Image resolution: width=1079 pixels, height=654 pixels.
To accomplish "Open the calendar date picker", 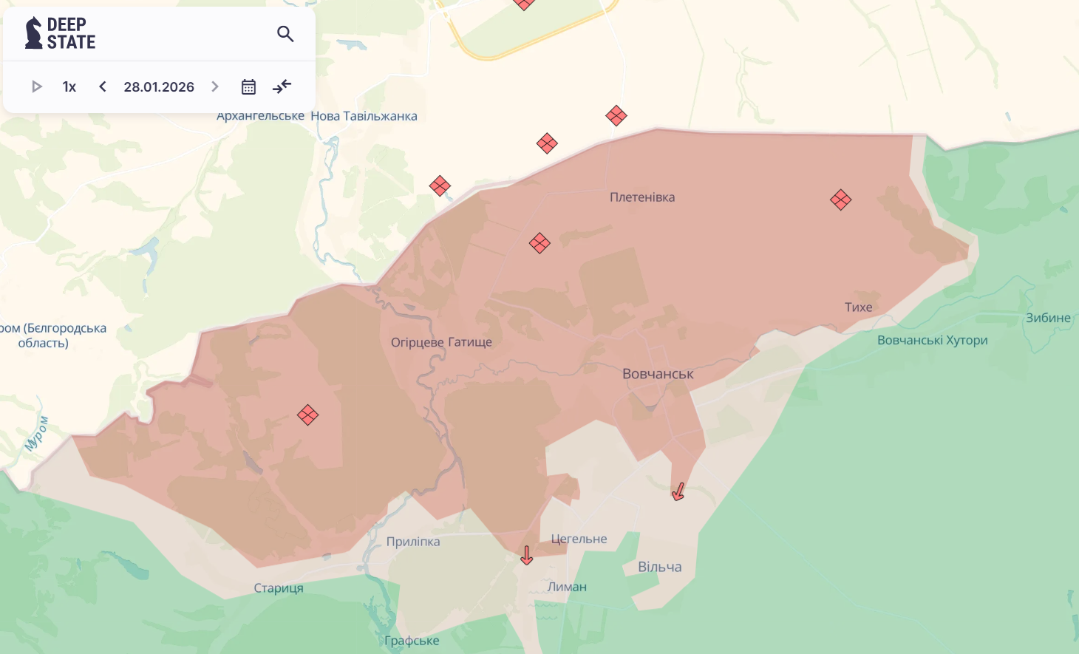I will pyautogui.click(x=248, y=87).
